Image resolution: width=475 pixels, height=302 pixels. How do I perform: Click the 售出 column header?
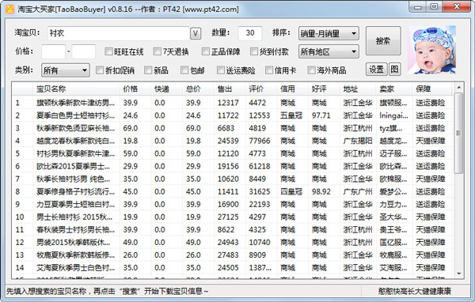(x=225, y=89)
